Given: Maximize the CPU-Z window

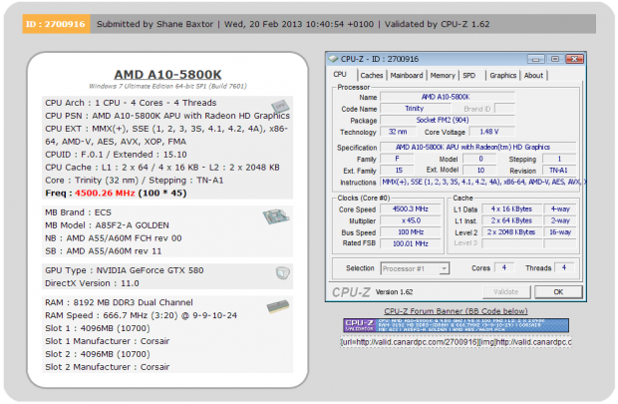Looking at the screenshot, I should (555, 59).
